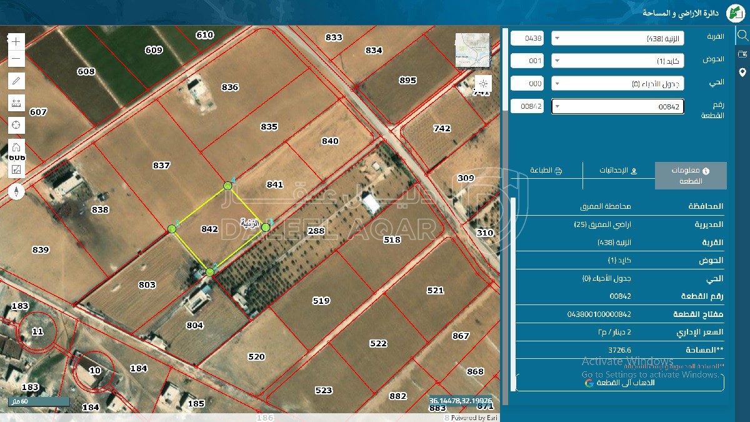
Task: Open the الطباعة print tab
Action: 546,170
